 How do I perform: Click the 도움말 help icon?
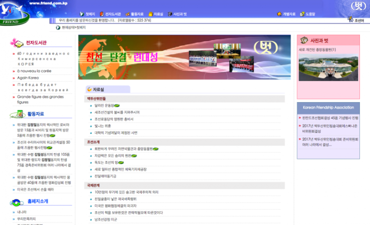click(302, 14)
